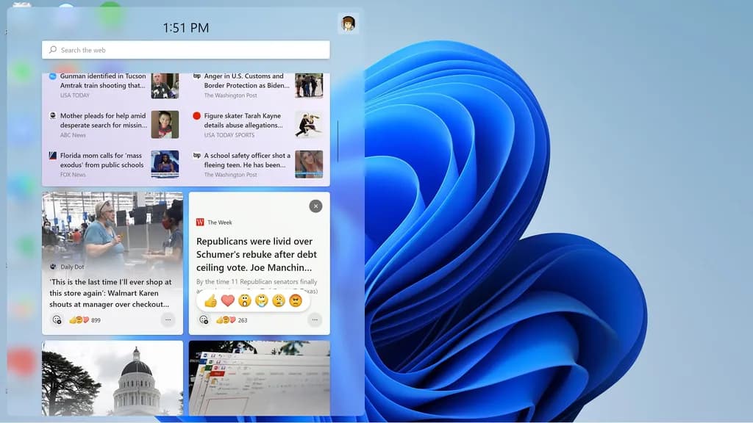Open the Tucson Amtrak train shooting headline
Screen dimensions: 753x423
coord(103,81)
